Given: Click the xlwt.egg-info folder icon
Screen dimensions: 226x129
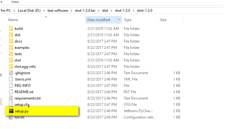Looking at the screenshot, I should click(x=11, y=66).
